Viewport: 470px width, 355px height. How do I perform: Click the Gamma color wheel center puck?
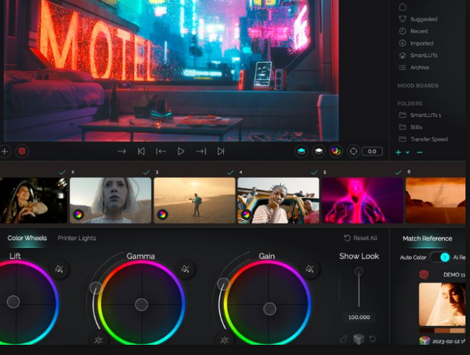(141, 305)
